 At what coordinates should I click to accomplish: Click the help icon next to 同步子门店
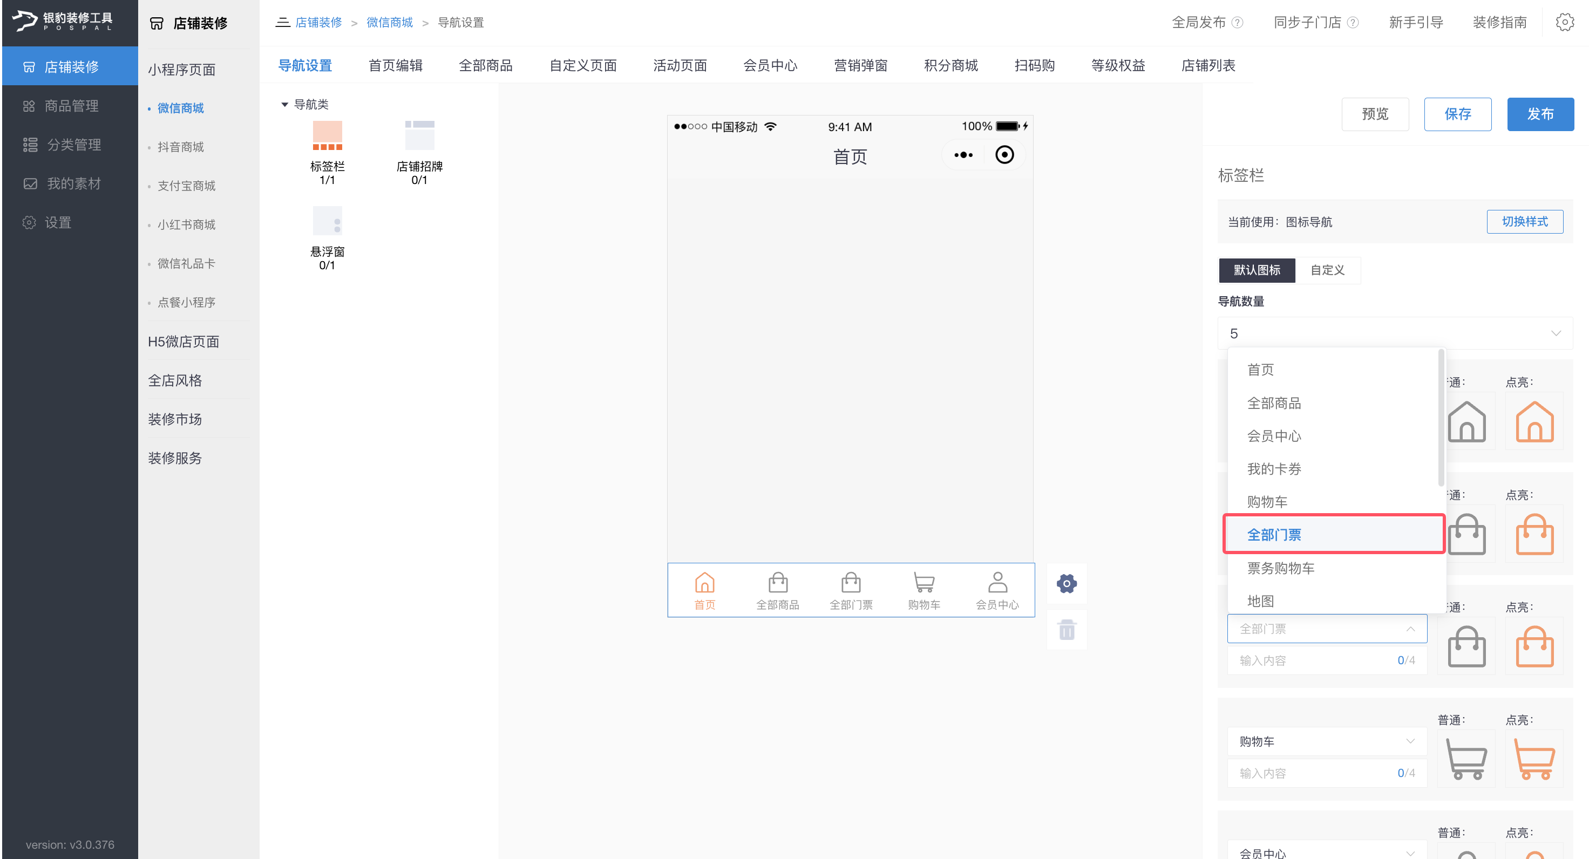[x=1353, y=23]
